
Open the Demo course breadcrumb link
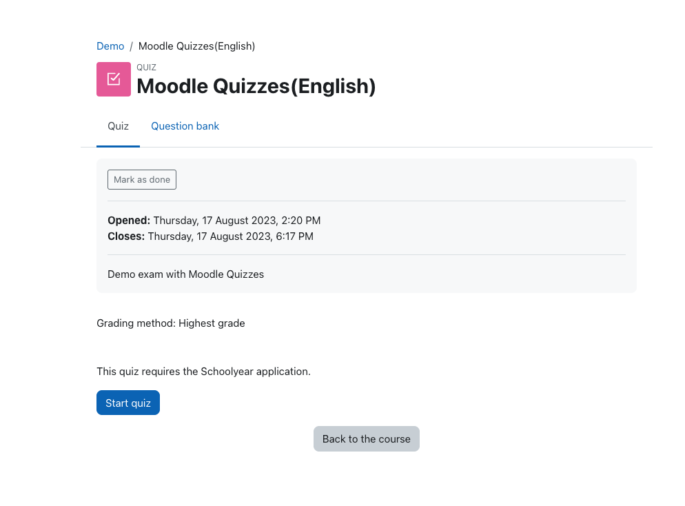pos(110,45)
